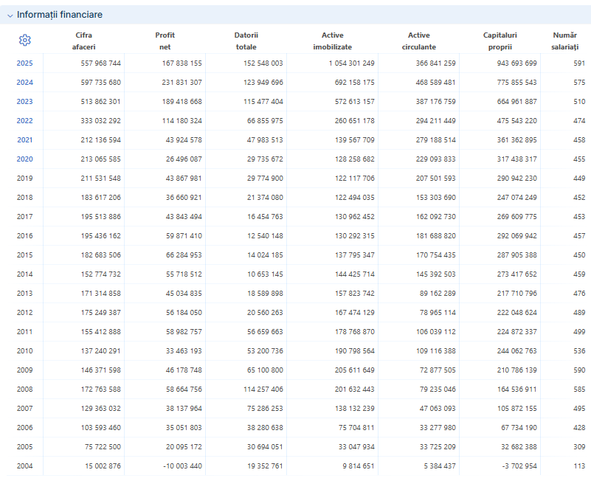The width and height of the screenshot is (591, 481).
Task: Click the Active imobilizate column header
Action: pos(333,41)
